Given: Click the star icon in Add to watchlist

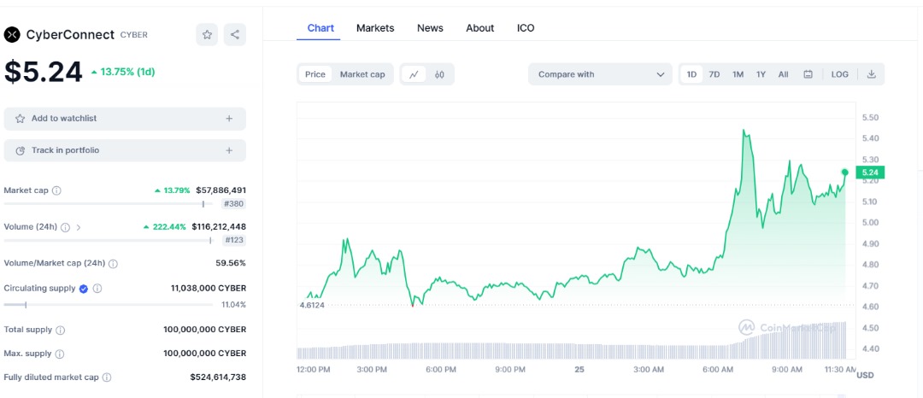Looking at the screenshot, I should [x=20, y=119].
